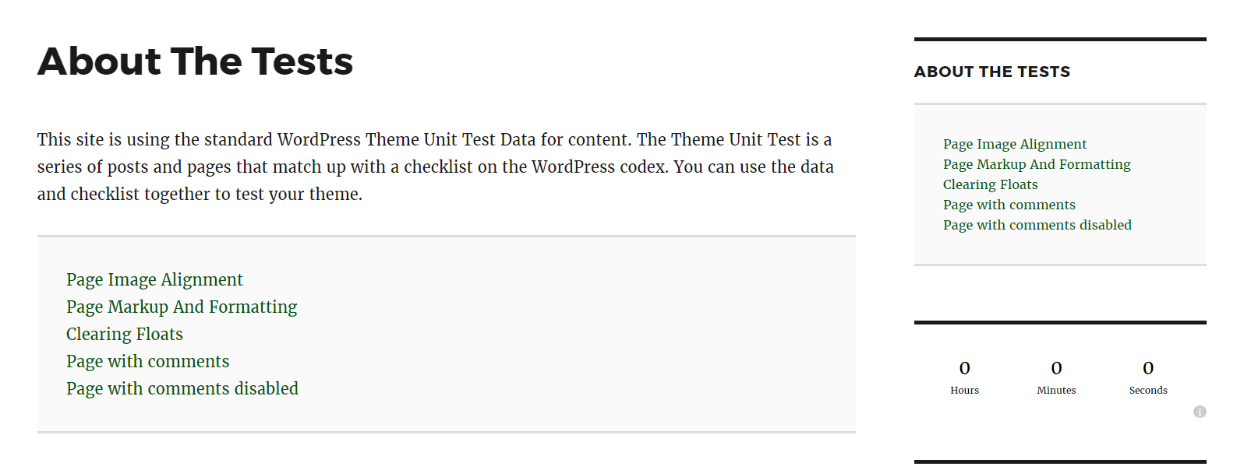Click the sidebar Clearing Floats link
The image size is (1244, 470).
tap(990, 184)
